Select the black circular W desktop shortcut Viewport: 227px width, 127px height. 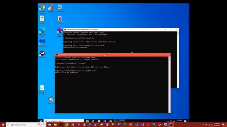[42, 53]
